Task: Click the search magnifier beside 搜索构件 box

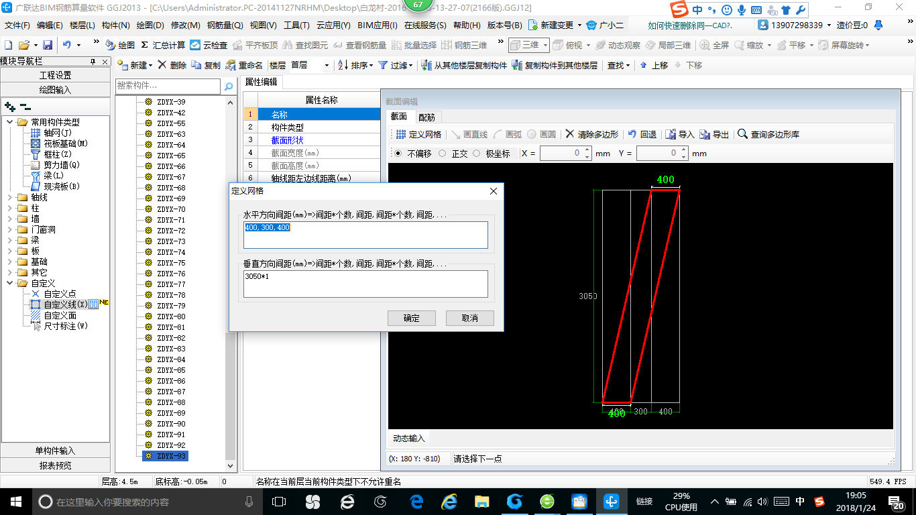Action: click(229, 87)
